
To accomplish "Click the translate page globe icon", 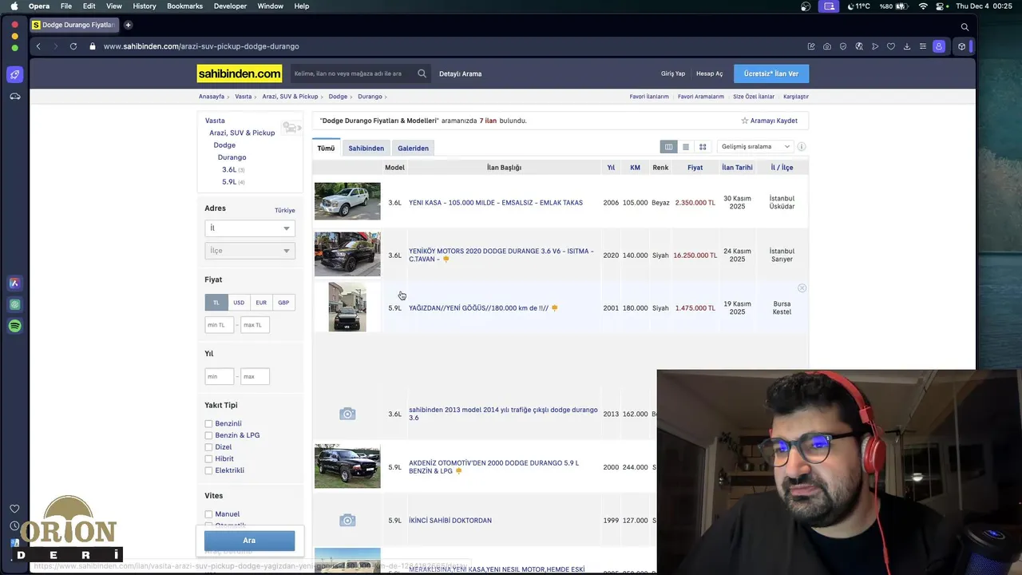I will click(x=859, y=46).
